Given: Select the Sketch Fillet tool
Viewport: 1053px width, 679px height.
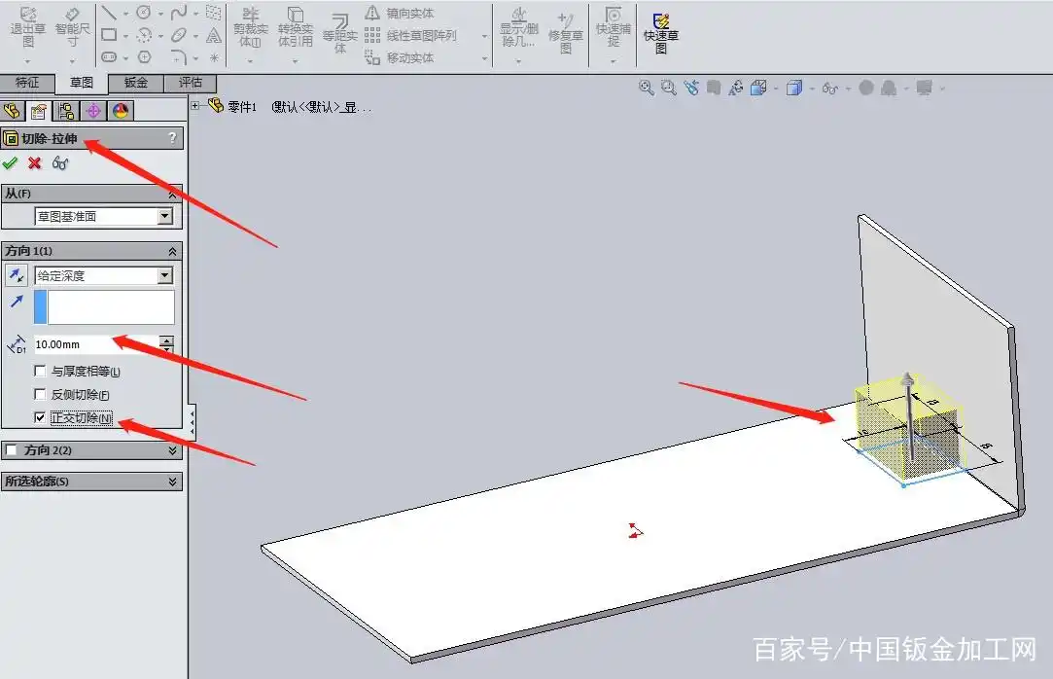Looking at the screenshot, I should (x=179, y=57).
